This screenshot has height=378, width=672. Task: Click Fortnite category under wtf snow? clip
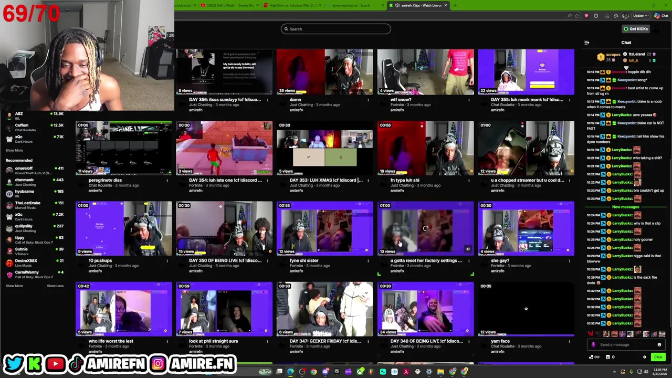[397, 104]
